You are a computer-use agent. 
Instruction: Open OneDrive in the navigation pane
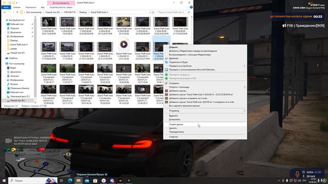(13, 58)
